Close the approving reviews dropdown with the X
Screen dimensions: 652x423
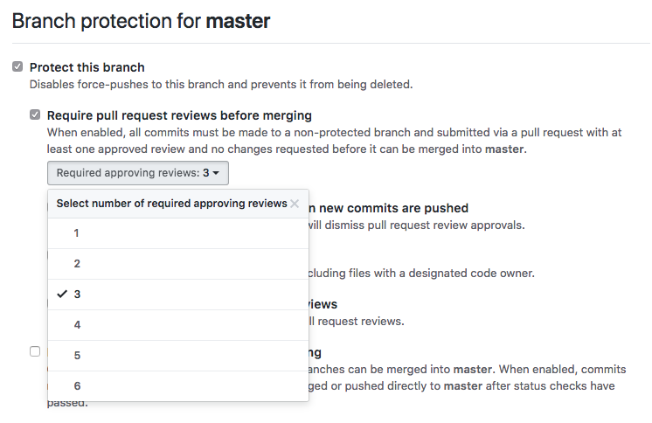click(x=295, y=204)
